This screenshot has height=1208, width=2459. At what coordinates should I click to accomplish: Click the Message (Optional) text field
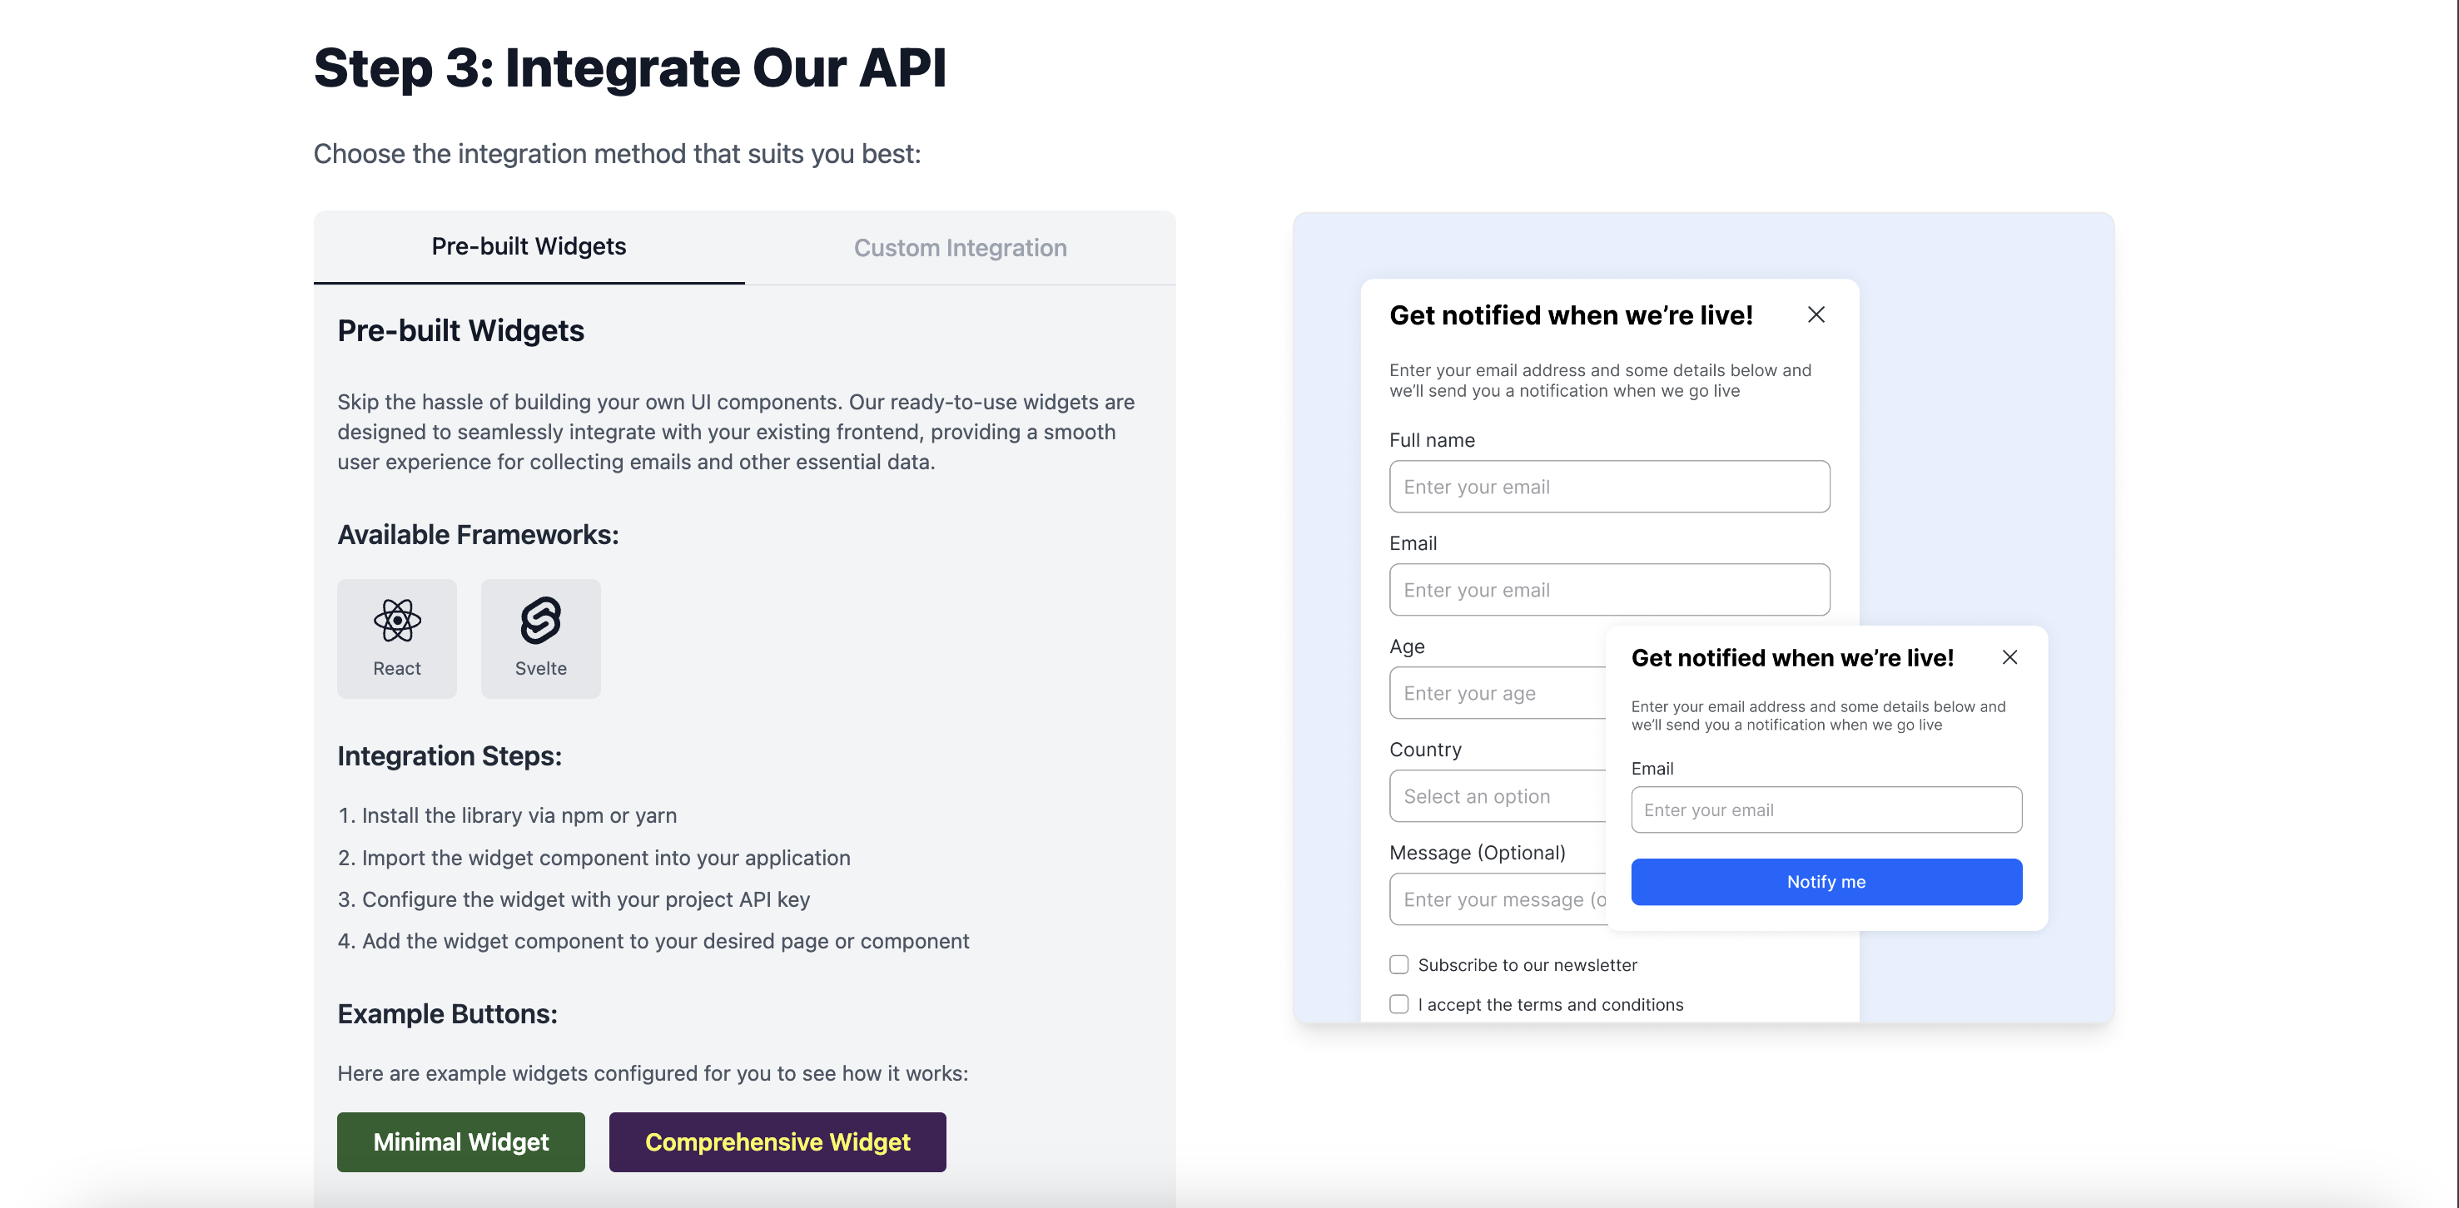click(x=1497, y=899)
